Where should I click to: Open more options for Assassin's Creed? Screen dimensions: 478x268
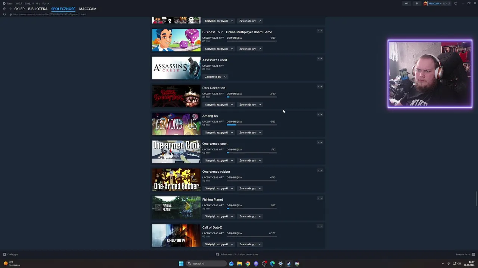click(320, 59)
